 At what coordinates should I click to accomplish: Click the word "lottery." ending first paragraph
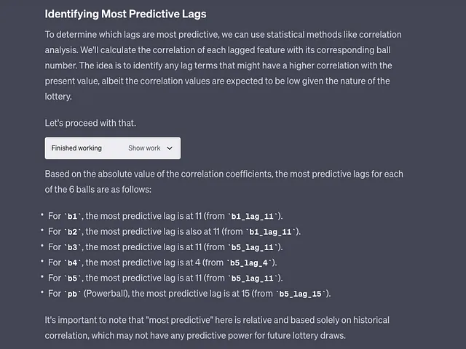[58, 97]
